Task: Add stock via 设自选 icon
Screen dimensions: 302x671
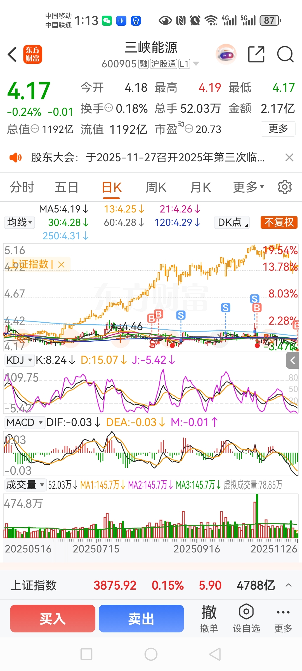Action: tap(246, 618)
